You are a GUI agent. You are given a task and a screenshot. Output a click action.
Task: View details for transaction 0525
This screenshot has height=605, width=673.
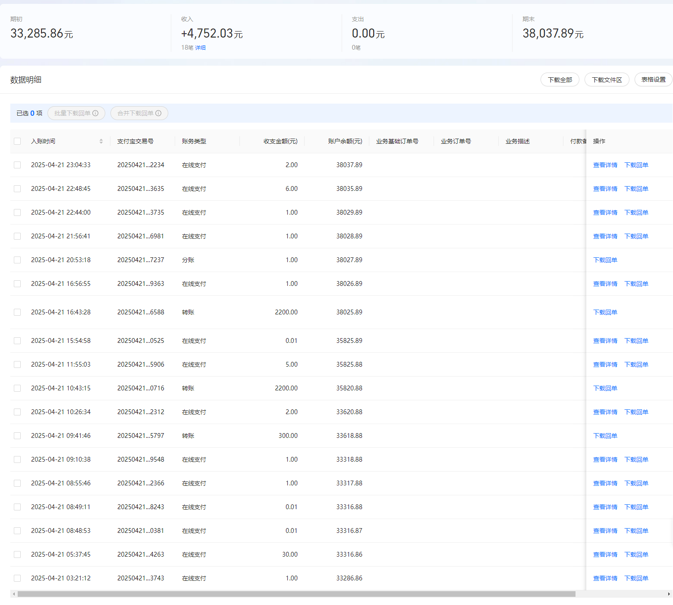(605, 341)
